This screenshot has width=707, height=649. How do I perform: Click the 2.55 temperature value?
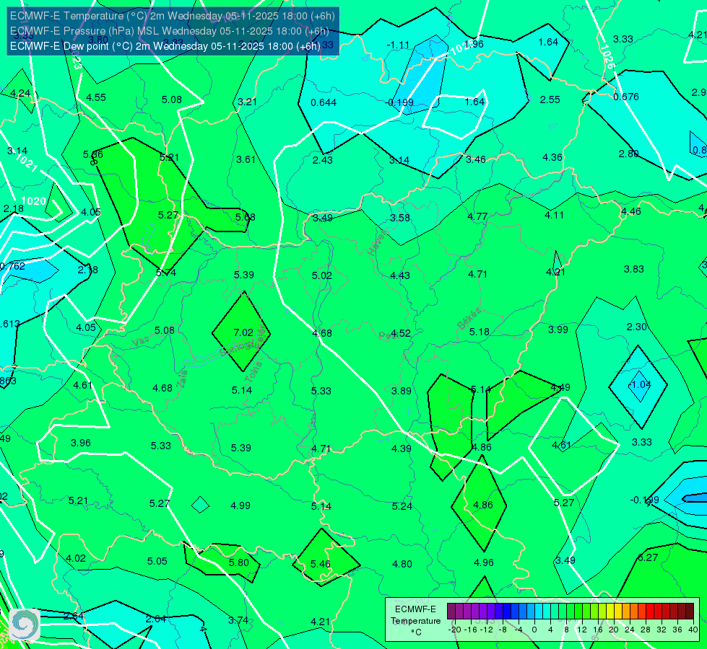pos(550,100)
